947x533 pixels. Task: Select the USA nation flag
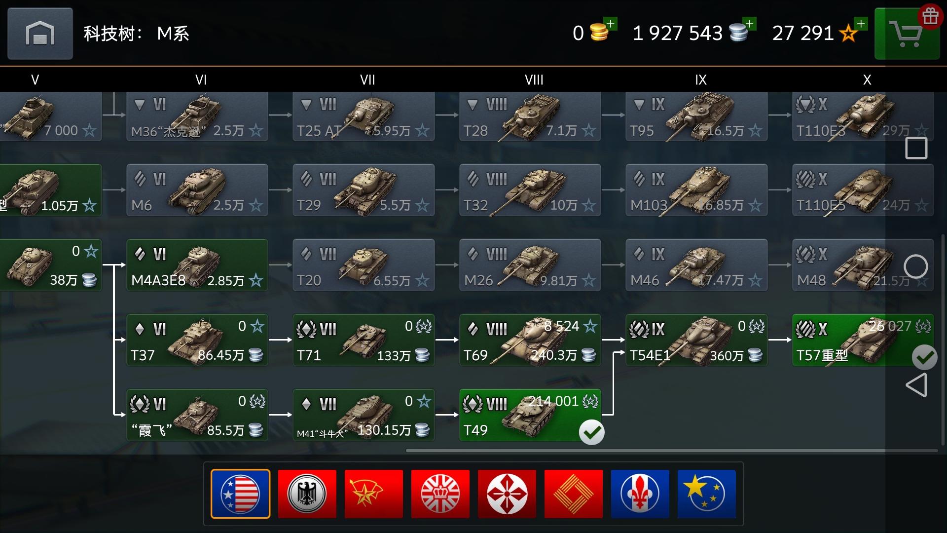(240, 494)
